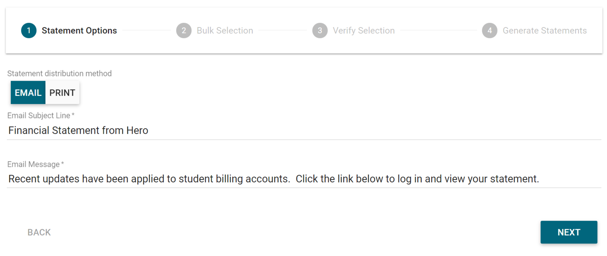The height and width of the screenshot is (256, 607).
Task: Jump to the Verify Selection step
Action: tap(364, 31)
